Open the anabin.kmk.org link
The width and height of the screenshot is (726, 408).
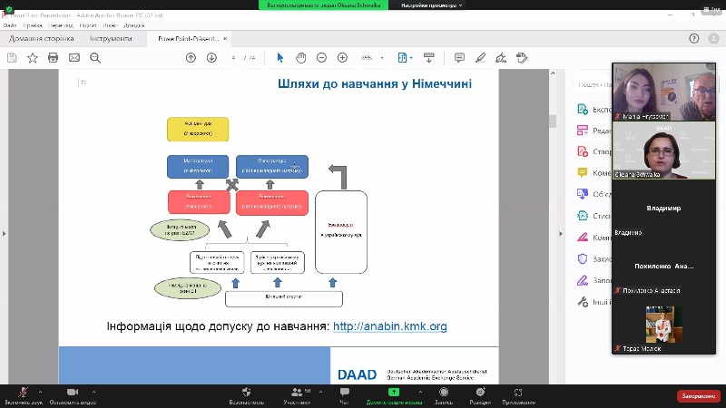point(390,326)
